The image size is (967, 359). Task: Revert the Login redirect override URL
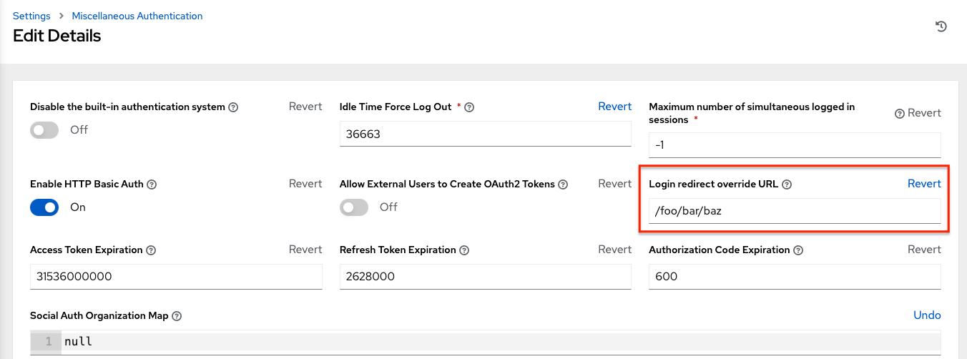[924, 184]
